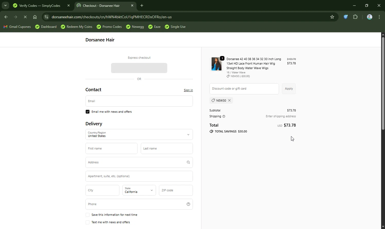The height and width of the screenshot is (229, 385).
Task: Remove the NEW30 discount code
Action: point(229,100)
